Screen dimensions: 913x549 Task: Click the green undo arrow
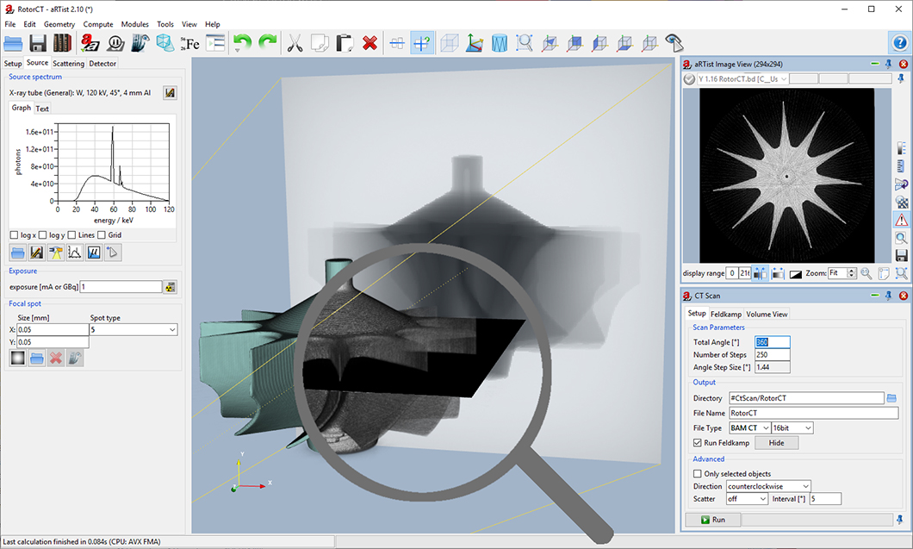point(242,43)
